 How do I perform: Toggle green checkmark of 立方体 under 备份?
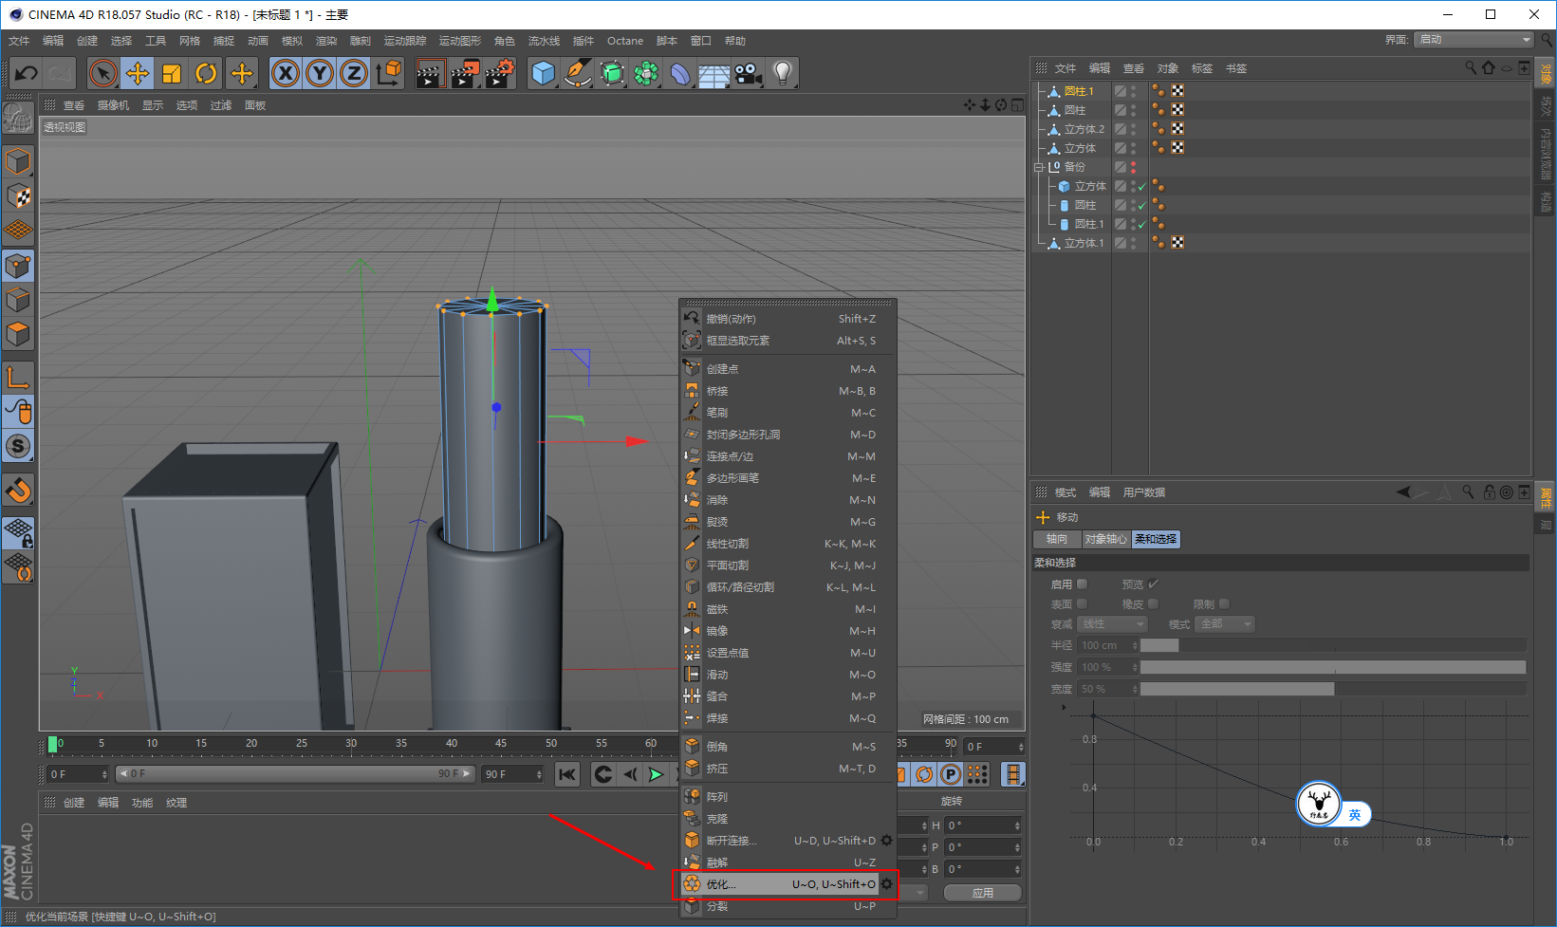tap(1143, 186)
